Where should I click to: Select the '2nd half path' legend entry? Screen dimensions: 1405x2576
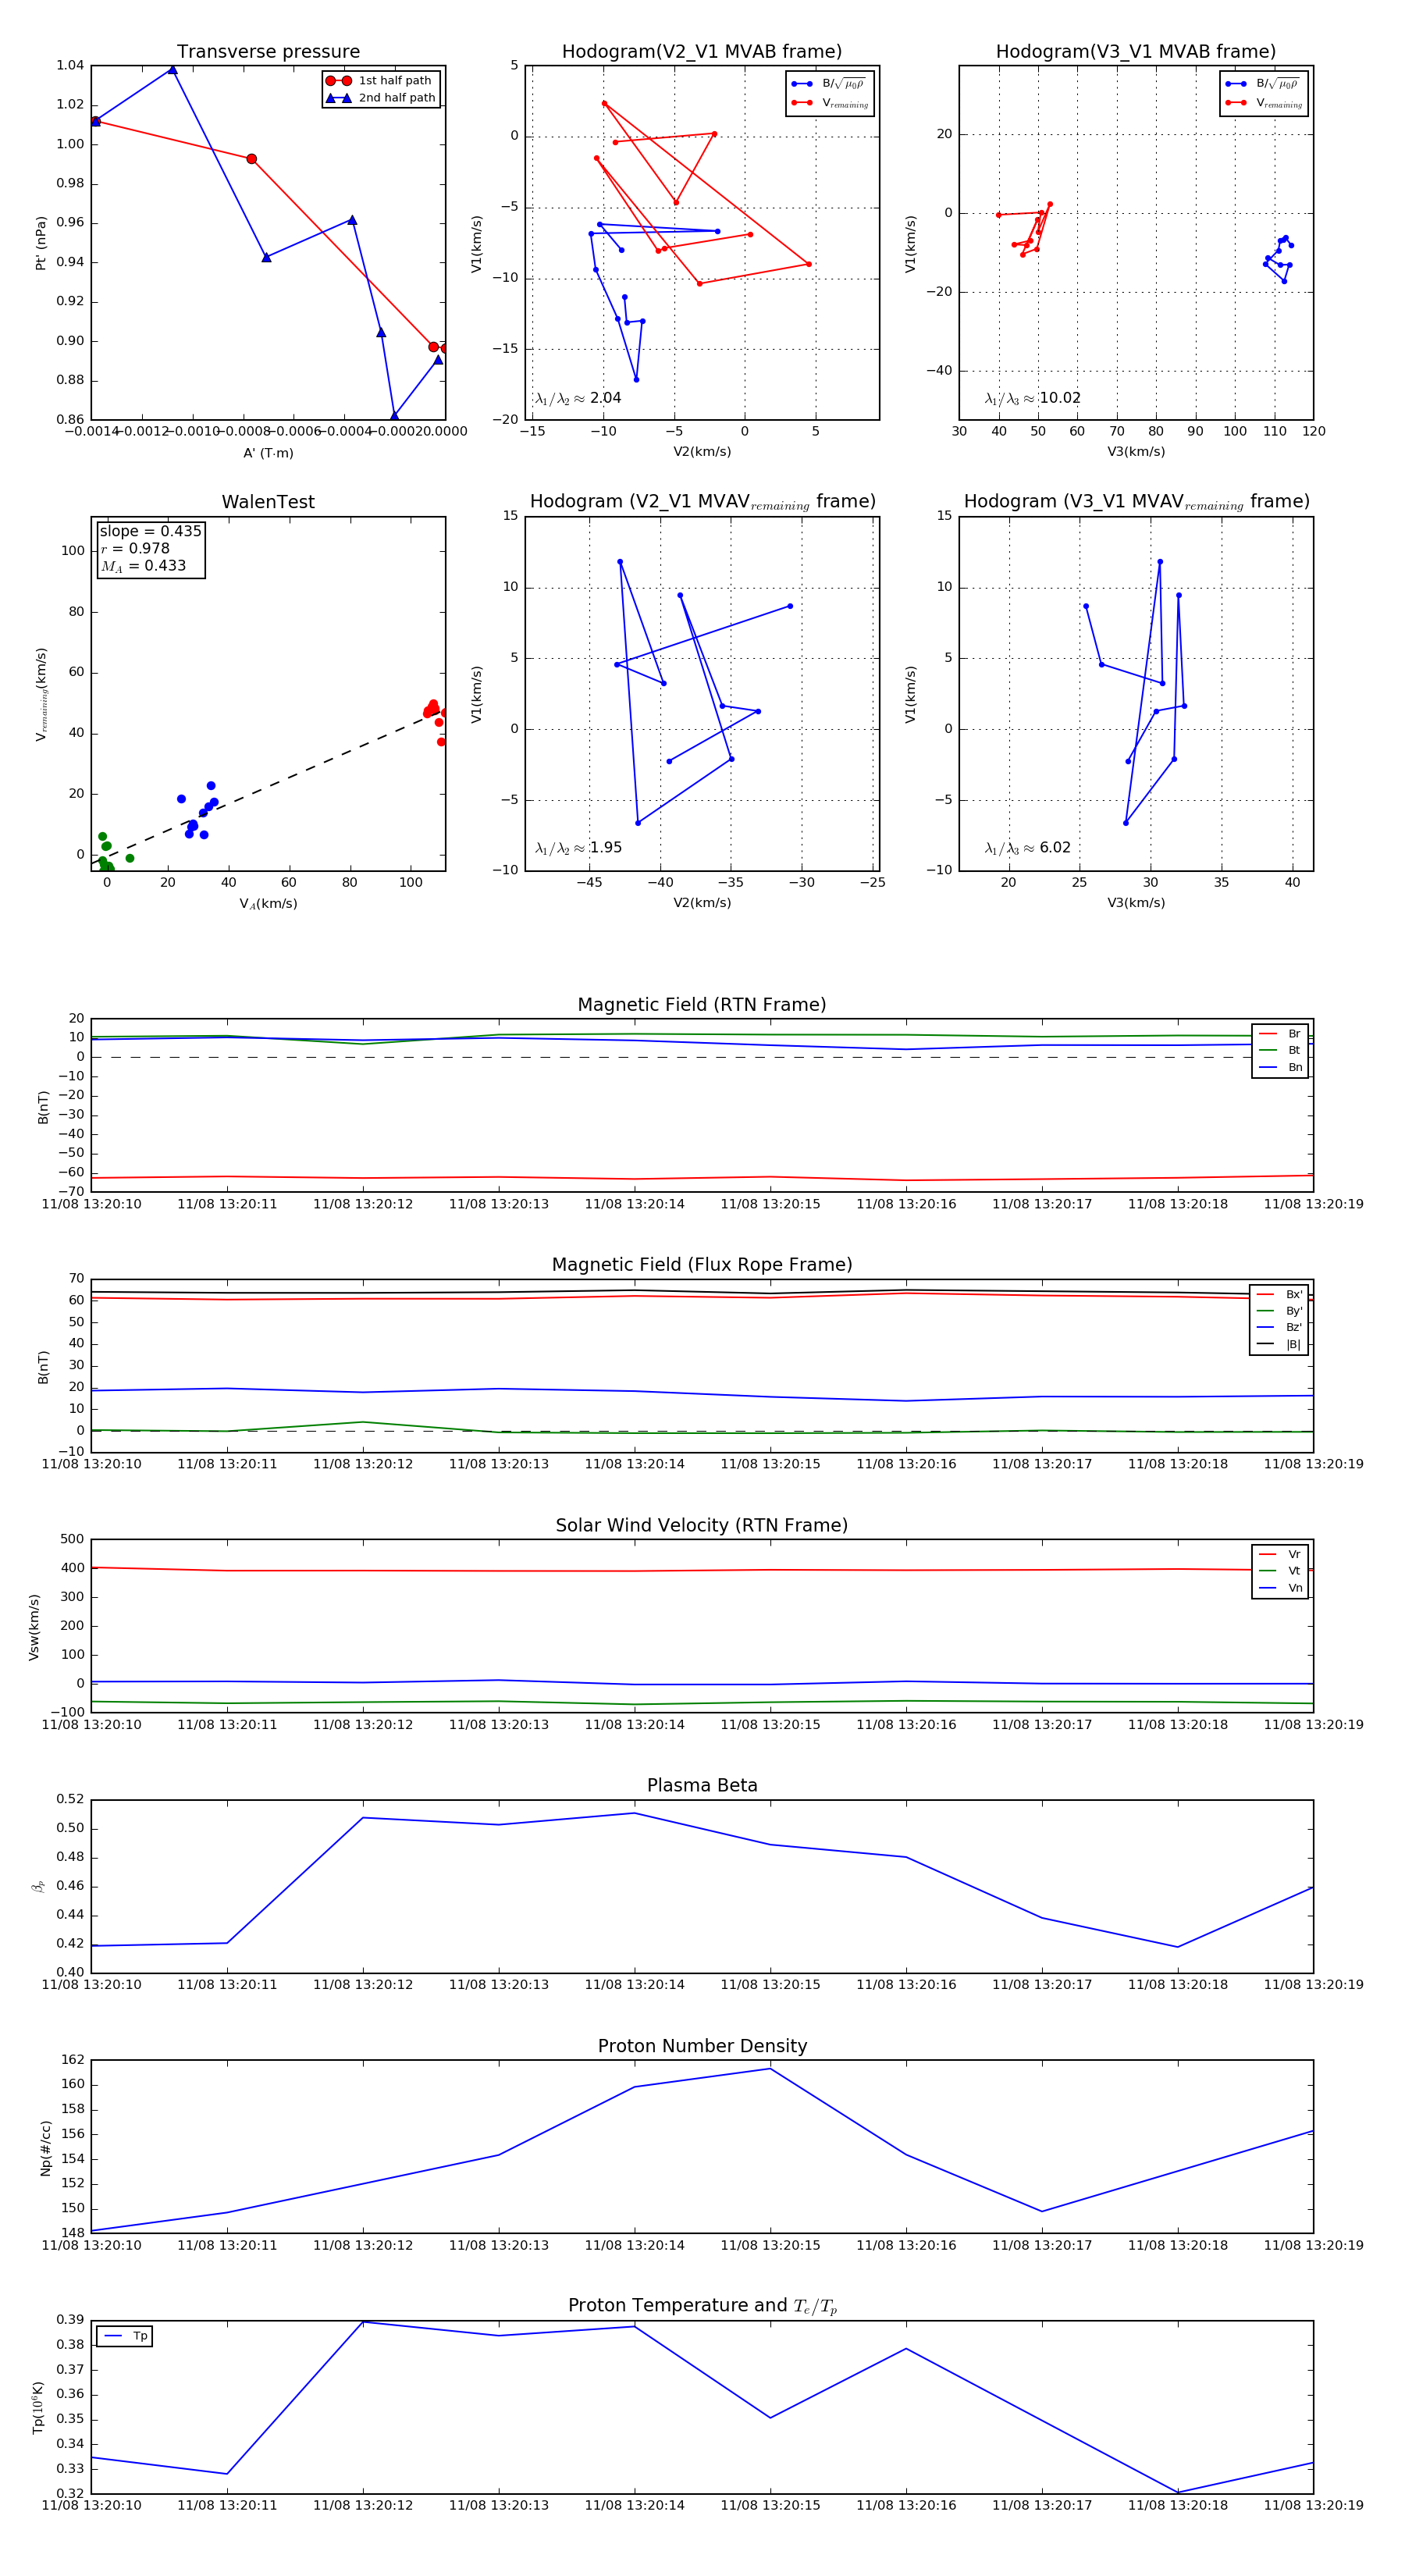pos(380,98)
